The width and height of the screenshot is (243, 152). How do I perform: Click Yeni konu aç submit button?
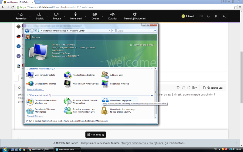96,135
